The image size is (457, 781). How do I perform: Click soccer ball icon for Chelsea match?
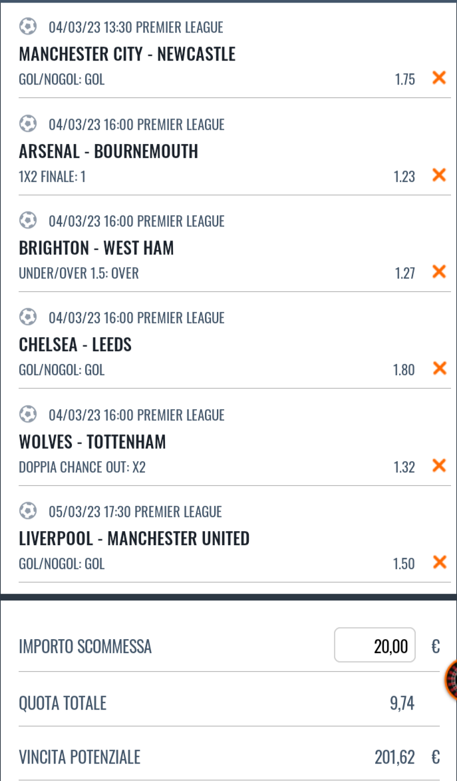pyautogui.click(x=28, y=317)
